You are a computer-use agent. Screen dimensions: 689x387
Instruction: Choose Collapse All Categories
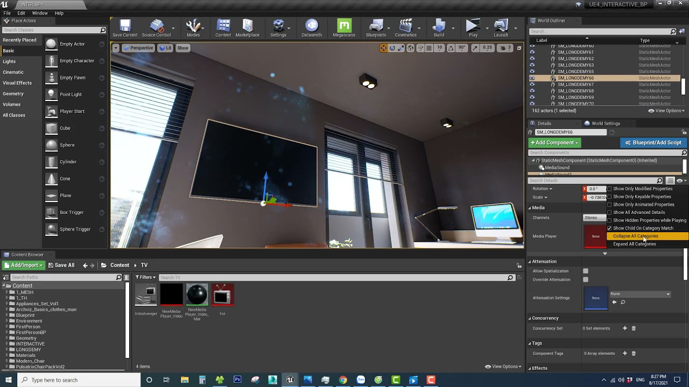(648, 236)
